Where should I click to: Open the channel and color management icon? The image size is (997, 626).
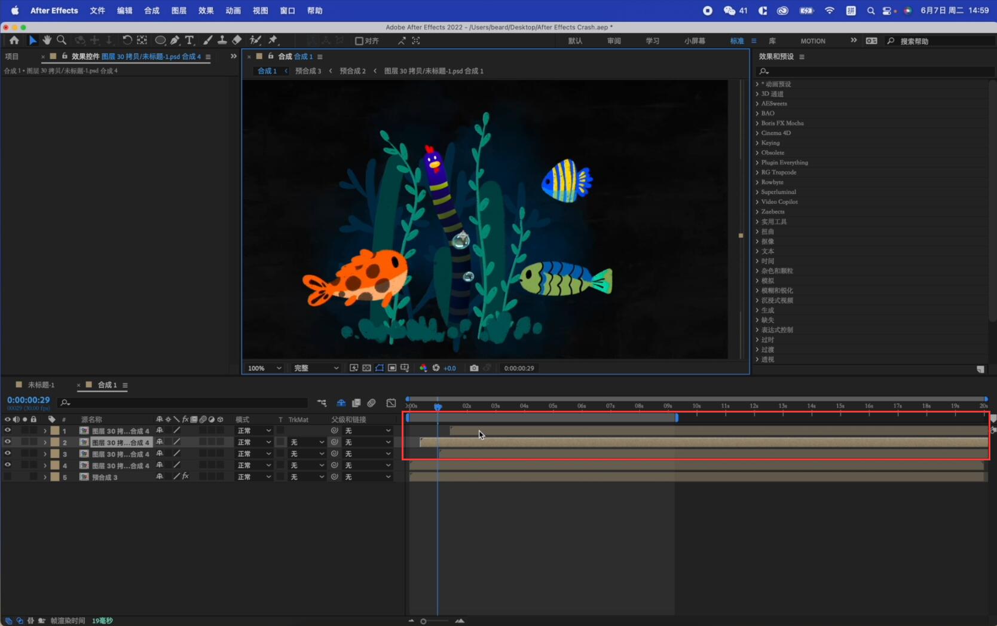(423, 368)
